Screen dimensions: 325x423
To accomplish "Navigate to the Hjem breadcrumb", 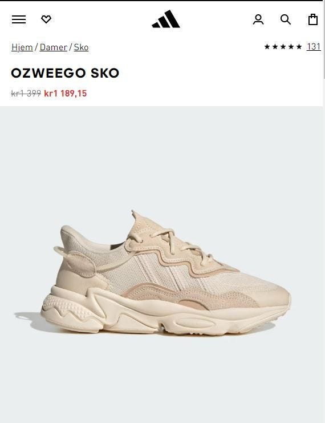I will [22, 47].
